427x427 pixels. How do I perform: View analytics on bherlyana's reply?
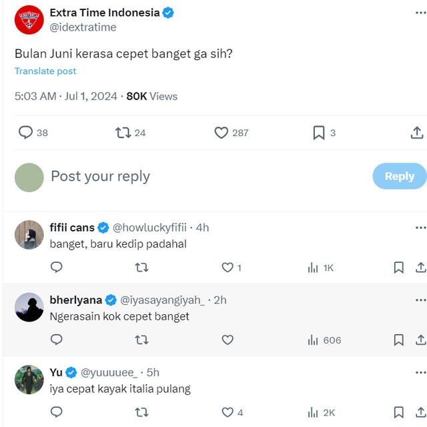click(313, 340)
